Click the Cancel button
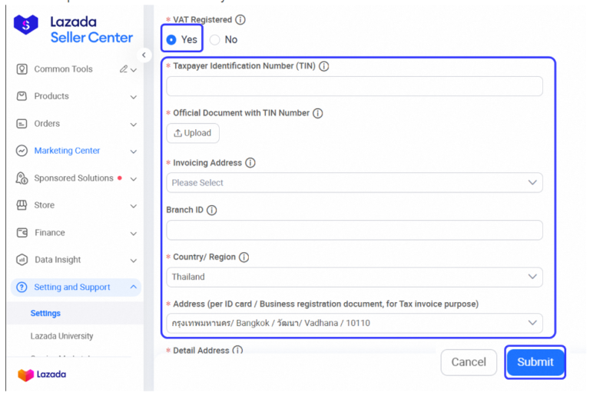 pos(469,362)
